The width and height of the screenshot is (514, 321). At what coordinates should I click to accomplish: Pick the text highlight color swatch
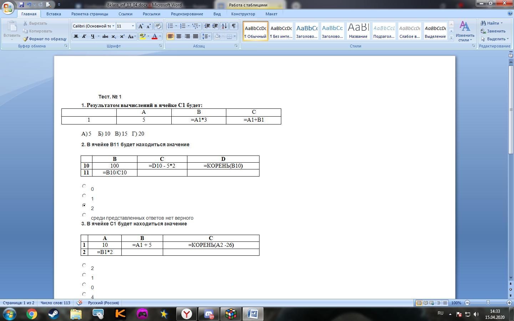[142, 36]
